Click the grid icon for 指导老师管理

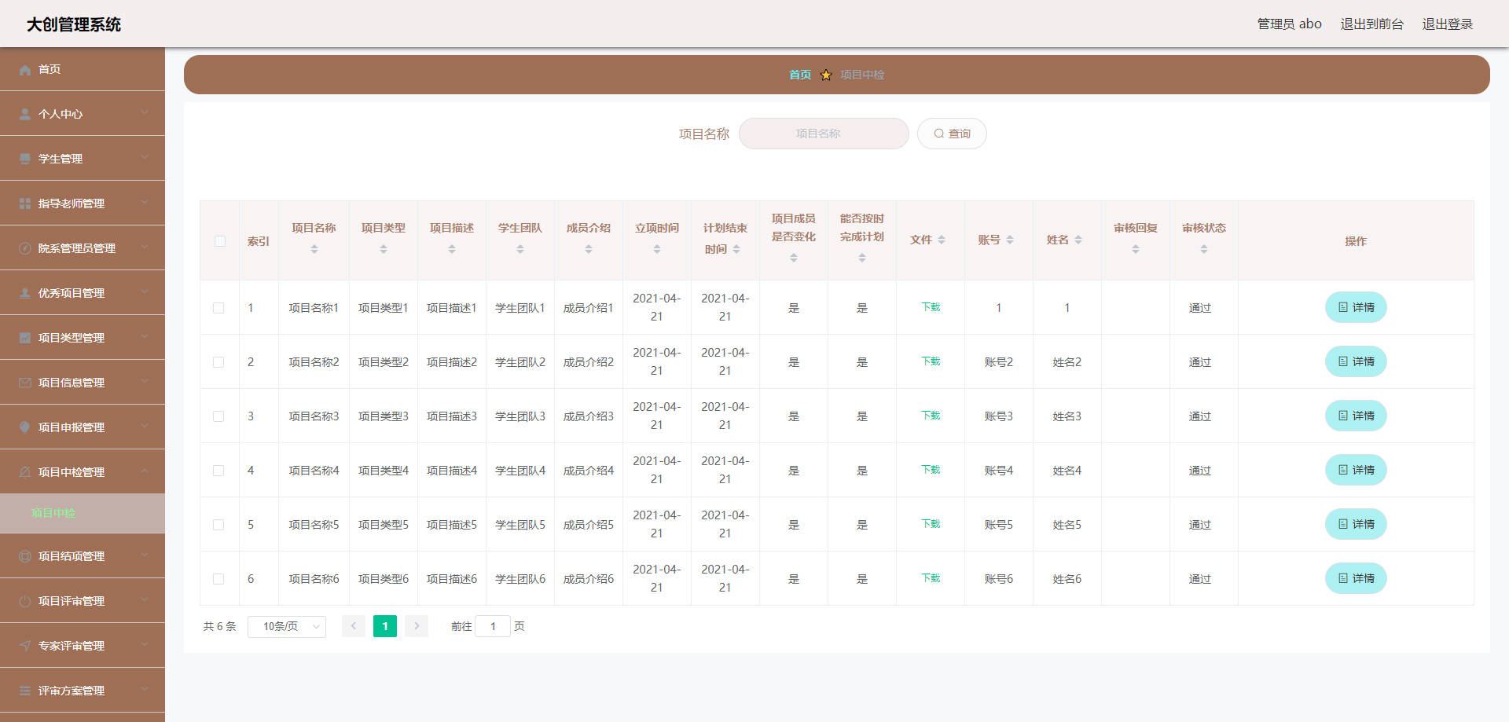point(25,204)
